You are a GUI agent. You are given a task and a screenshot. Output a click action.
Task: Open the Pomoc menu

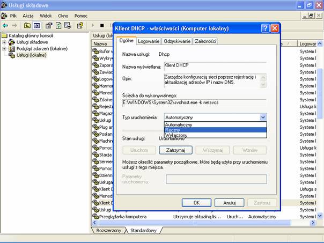tap(81, 16)
